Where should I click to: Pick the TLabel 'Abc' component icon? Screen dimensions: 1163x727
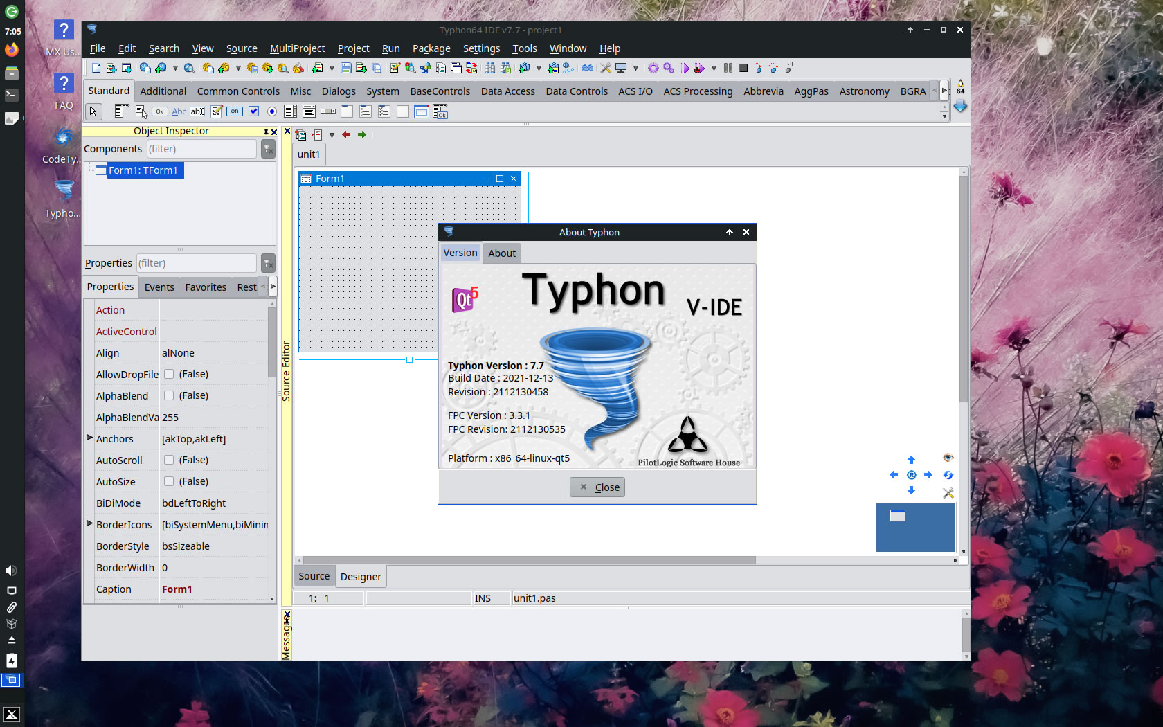click(179, 111)
